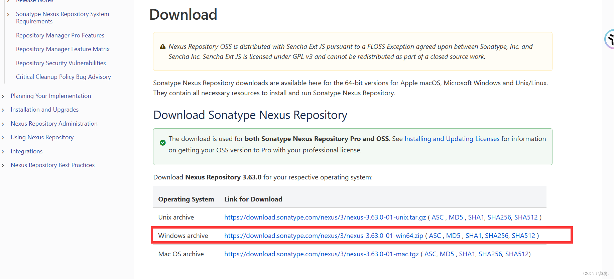Click the 'Mac OS archive' table cell
614x279 pixels.
tap(181, 254)
